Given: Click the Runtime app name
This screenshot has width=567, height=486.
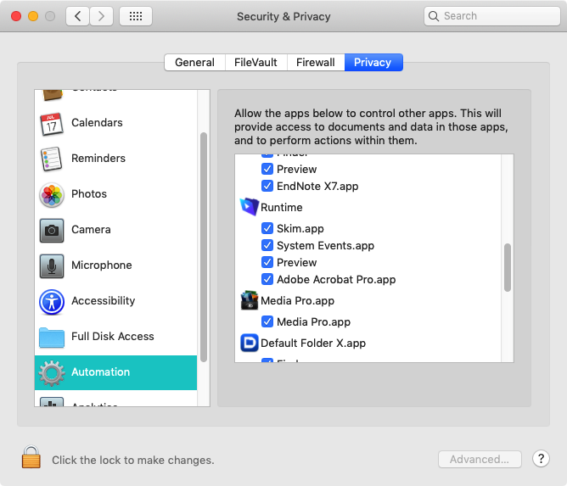Looking at the screenshot, I should click(x=281, y=208).
